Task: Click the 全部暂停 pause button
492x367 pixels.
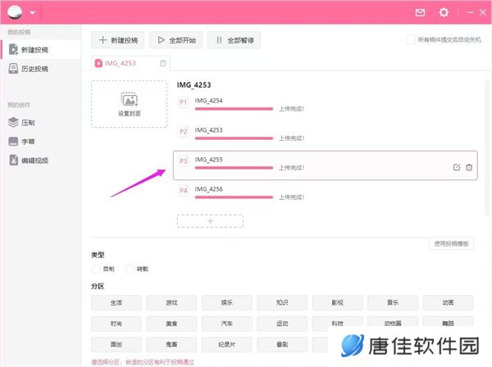Action: (234, 40)
